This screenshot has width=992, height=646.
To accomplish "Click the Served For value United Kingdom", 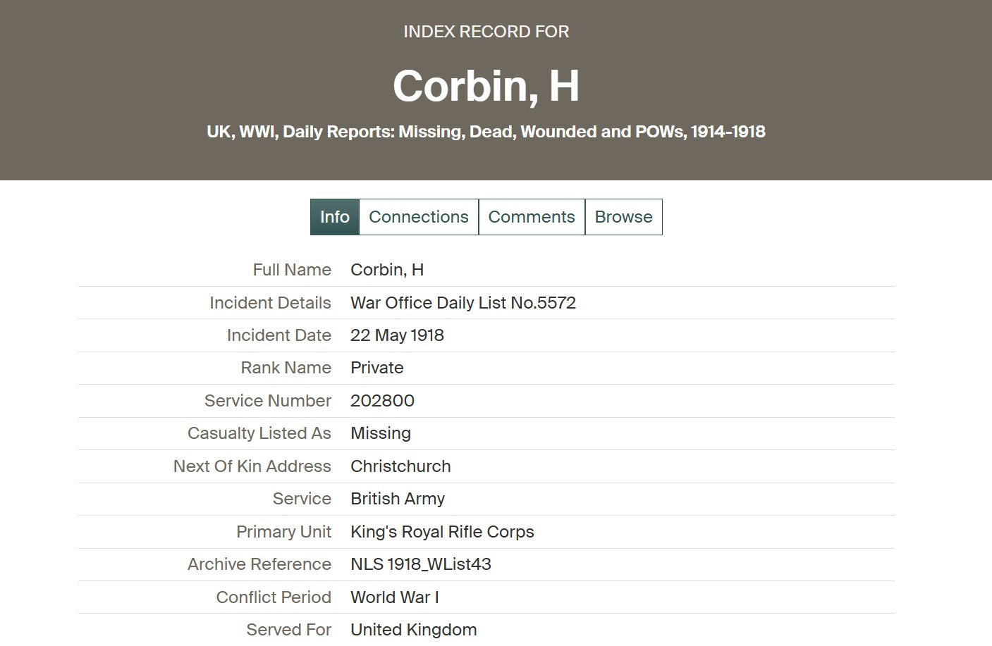I will point(414,630).
